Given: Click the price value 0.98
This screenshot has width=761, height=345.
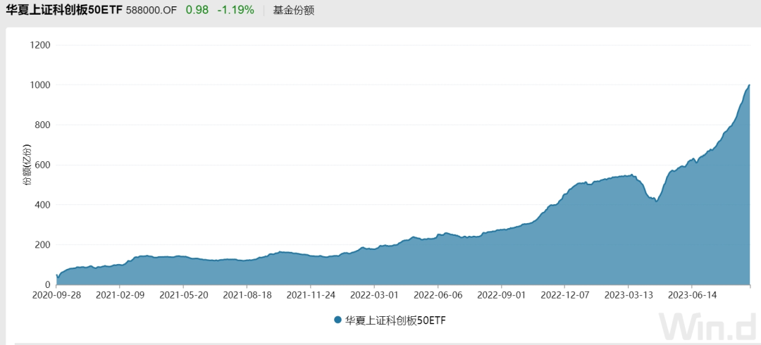Looking at the screenshot, I should coord(197,10).
